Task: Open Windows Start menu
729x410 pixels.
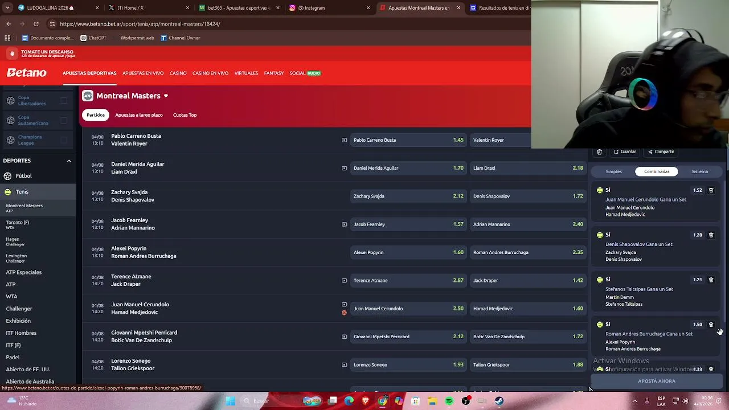Action: tap(230, 401)
